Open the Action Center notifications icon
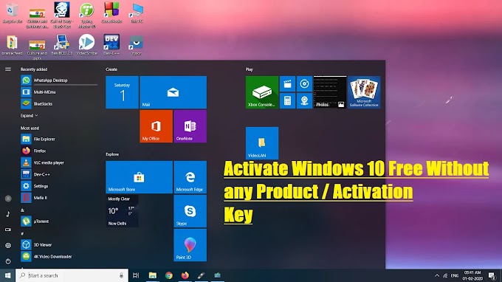502x282 pixels. [492, 275]
